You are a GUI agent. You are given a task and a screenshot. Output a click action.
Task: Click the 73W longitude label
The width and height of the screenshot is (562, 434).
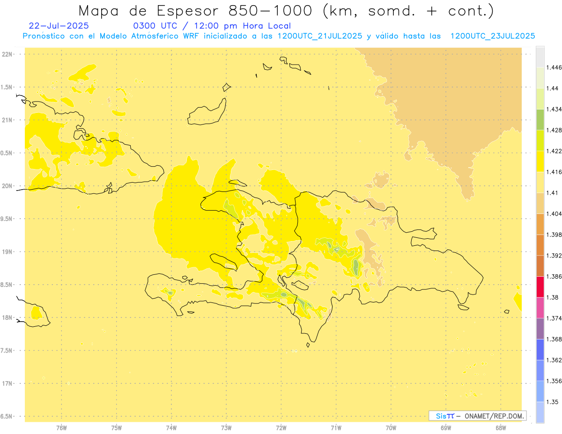click(226, 428)
